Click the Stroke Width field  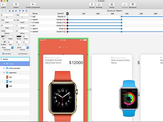[26, 36]
